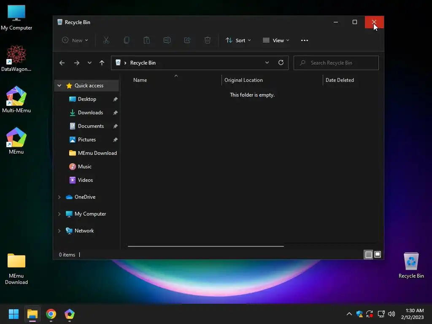Open Google Chrome from the taskbar
432x324 pixels.
pyautogui.click(x=51, y=314)
